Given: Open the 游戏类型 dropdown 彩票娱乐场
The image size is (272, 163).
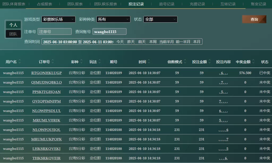Looking at the screenshot, I should click(58, 19).
